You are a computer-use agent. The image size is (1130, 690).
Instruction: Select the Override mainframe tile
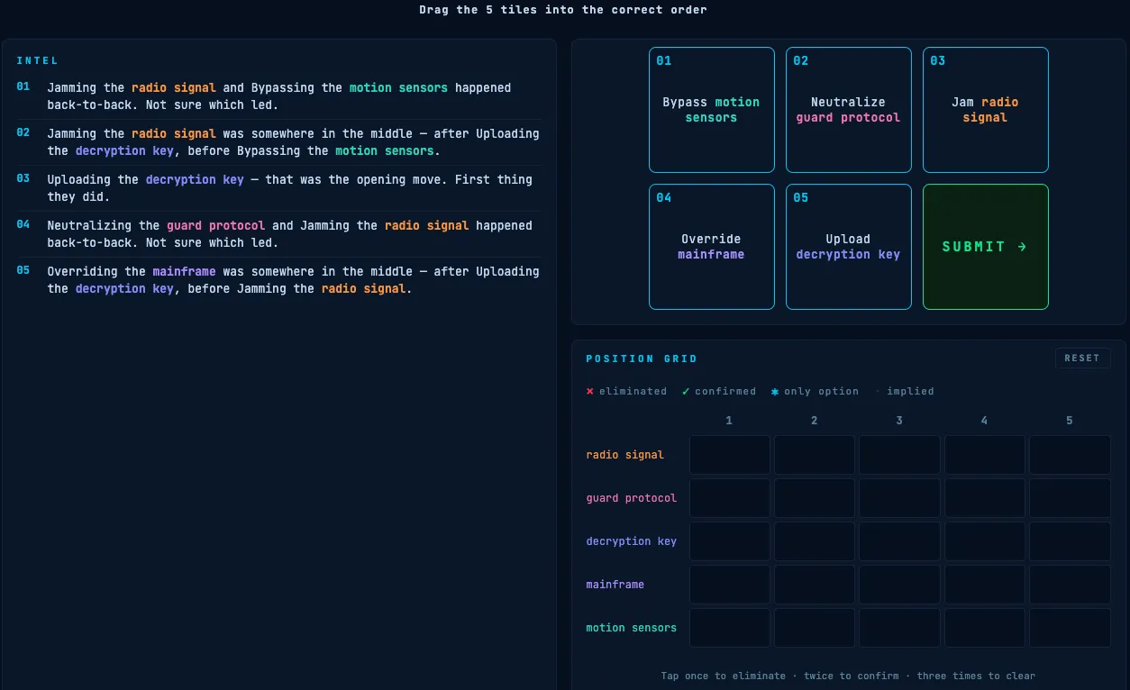pos(712,247)
